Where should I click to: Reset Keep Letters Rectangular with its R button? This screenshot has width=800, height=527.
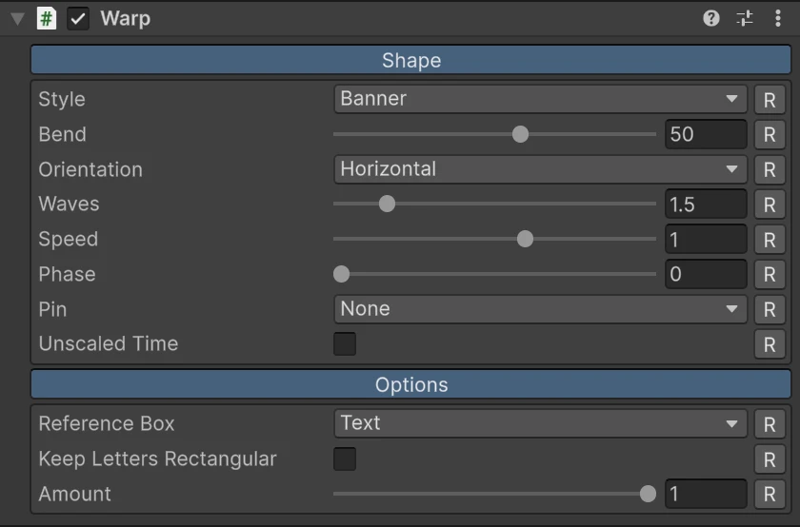(x=770, y=459)
